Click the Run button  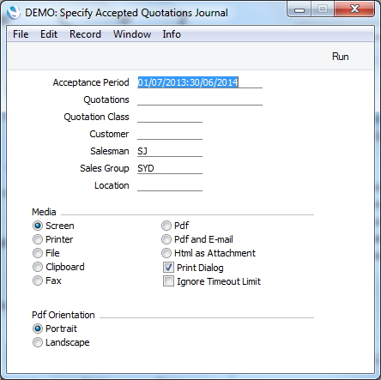(340, 57)
